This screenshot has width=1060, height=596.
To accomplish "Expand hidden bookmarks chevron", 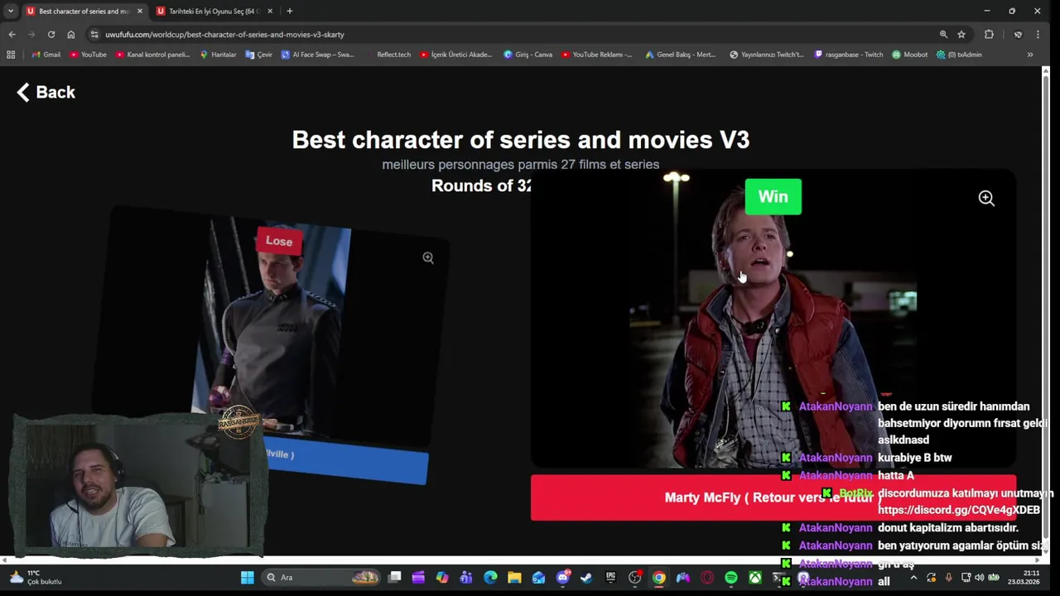I will pyautogui.click(x=1029, y=55).
